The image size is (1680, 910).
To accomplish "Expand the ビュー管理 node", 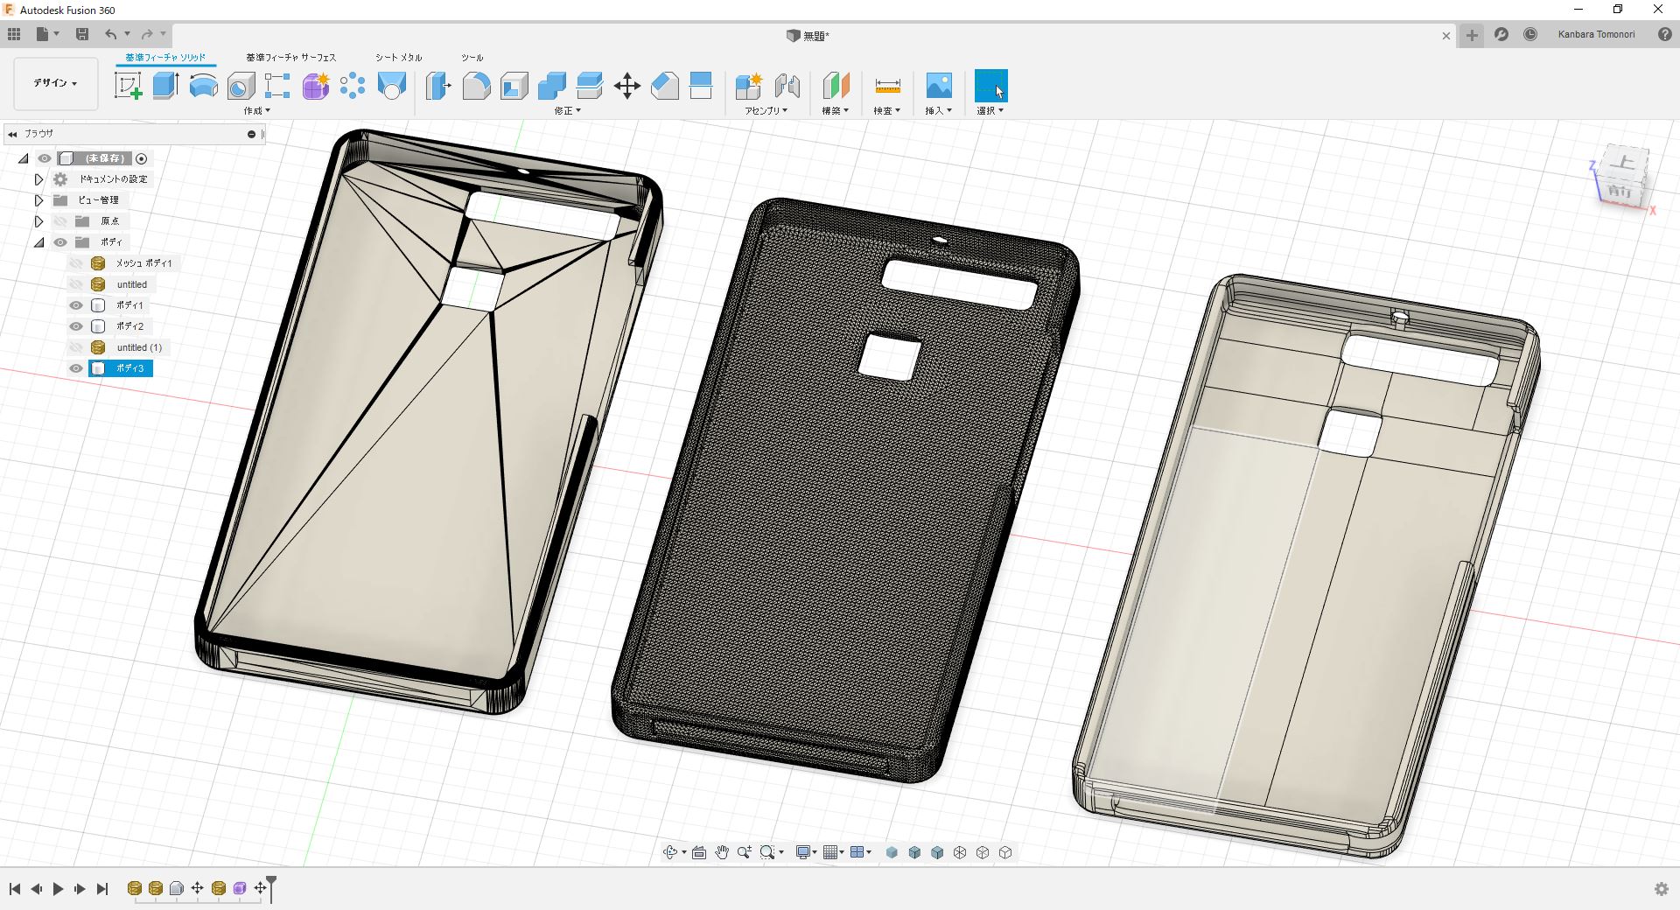I will point(38,200).
